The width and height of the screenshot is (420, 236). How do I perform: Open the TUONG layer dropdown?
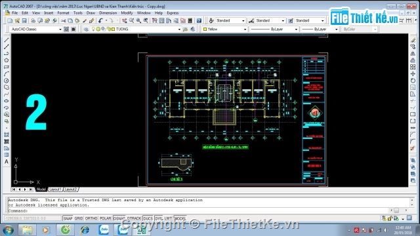[179, 29]
